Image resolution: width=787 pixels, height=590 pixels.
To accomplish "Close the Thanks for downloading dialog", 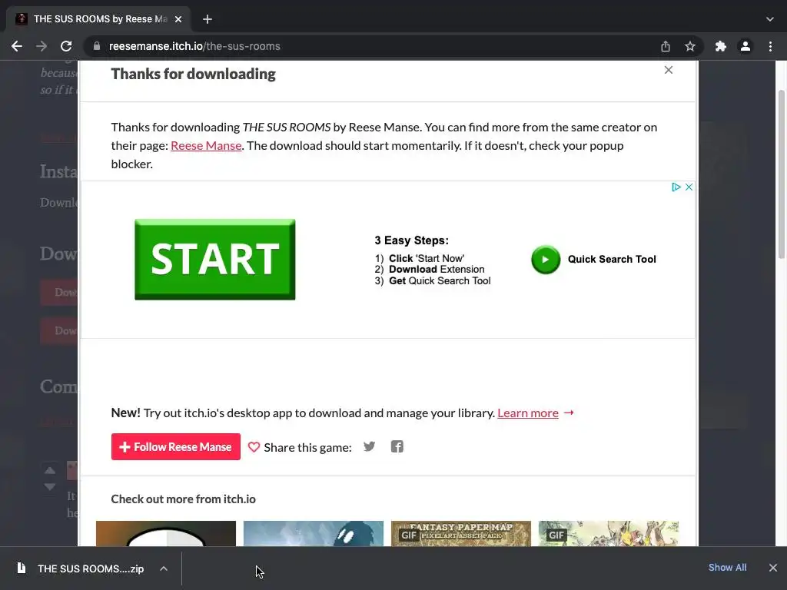I will 669,70.
